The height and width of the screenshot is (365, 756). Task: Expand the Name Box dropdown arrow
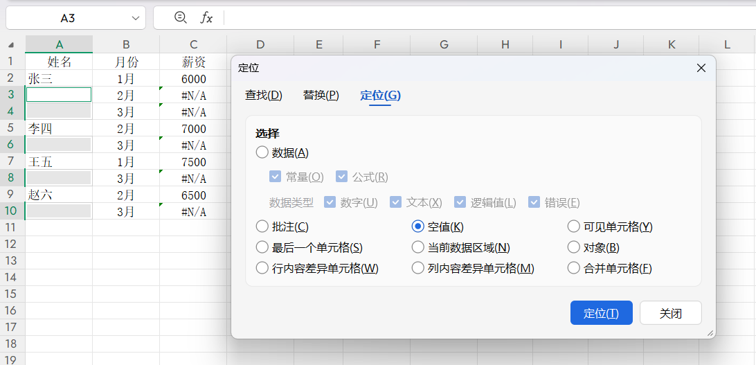point(135,18)
